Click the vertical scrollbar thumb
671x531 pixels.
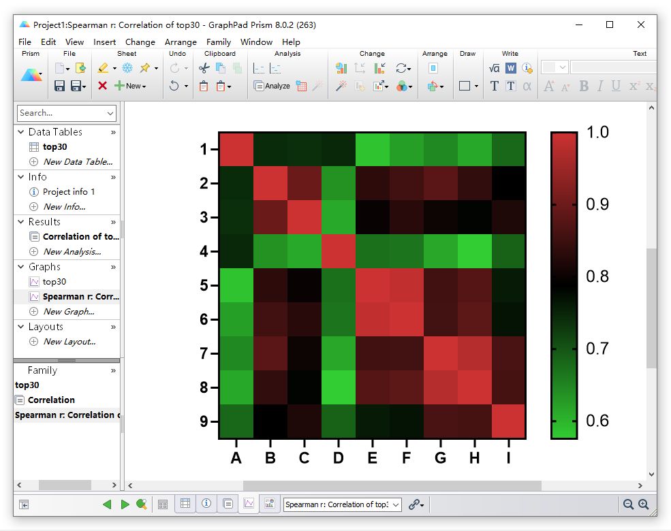coord(651,308)
